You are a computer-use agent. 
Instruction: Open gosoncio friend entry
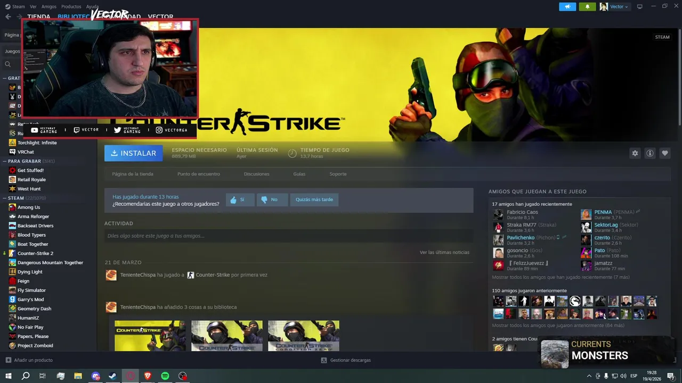point(517,250)
